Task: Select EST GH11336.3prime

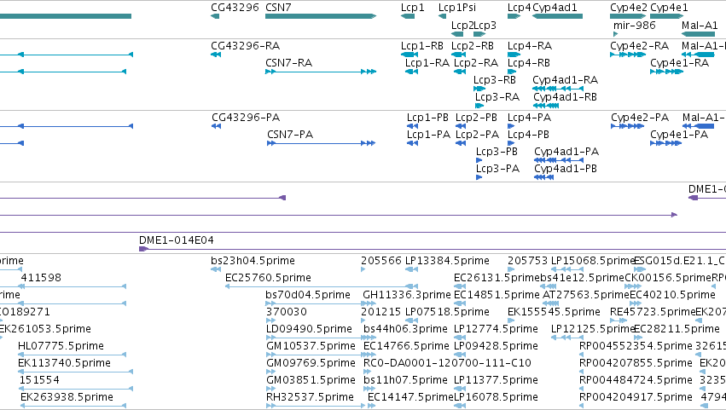Action: click(x=407, y=295)
